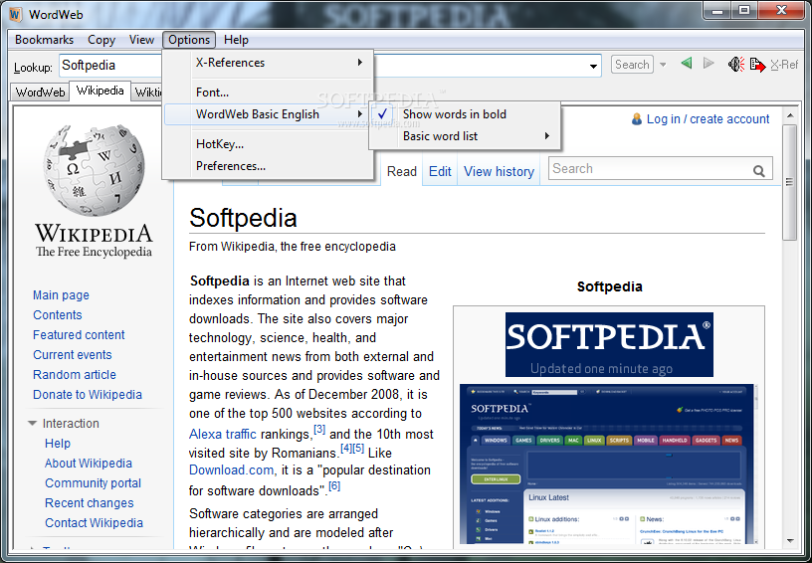The height and width of the screenshot is (563, 812).
Task: Click the vertical scrollbar thumb
Action: [790, 182]
